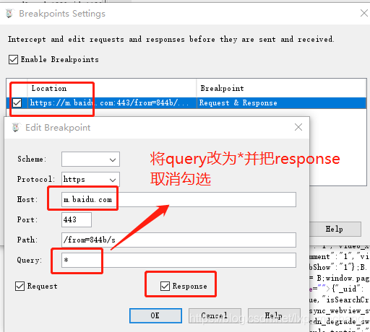370x332 pixels.
Task: Click Help in the Edit Breakpoint dialog
Action: (x=274, y=315)
